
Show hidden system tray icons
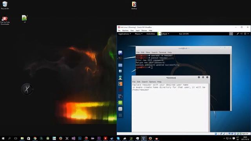point(224,138)
